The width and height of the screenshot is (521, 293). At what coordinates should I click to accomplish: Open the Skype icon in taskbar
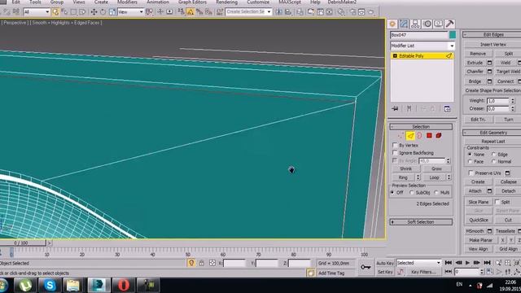[50, 286]
